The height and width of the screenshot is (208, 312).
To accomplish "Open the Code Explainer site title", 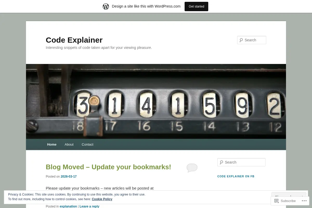I will pos(74,40).
